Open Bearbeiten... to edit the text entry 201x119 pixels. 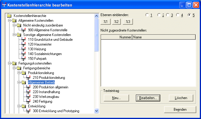[x=148, y=98]
